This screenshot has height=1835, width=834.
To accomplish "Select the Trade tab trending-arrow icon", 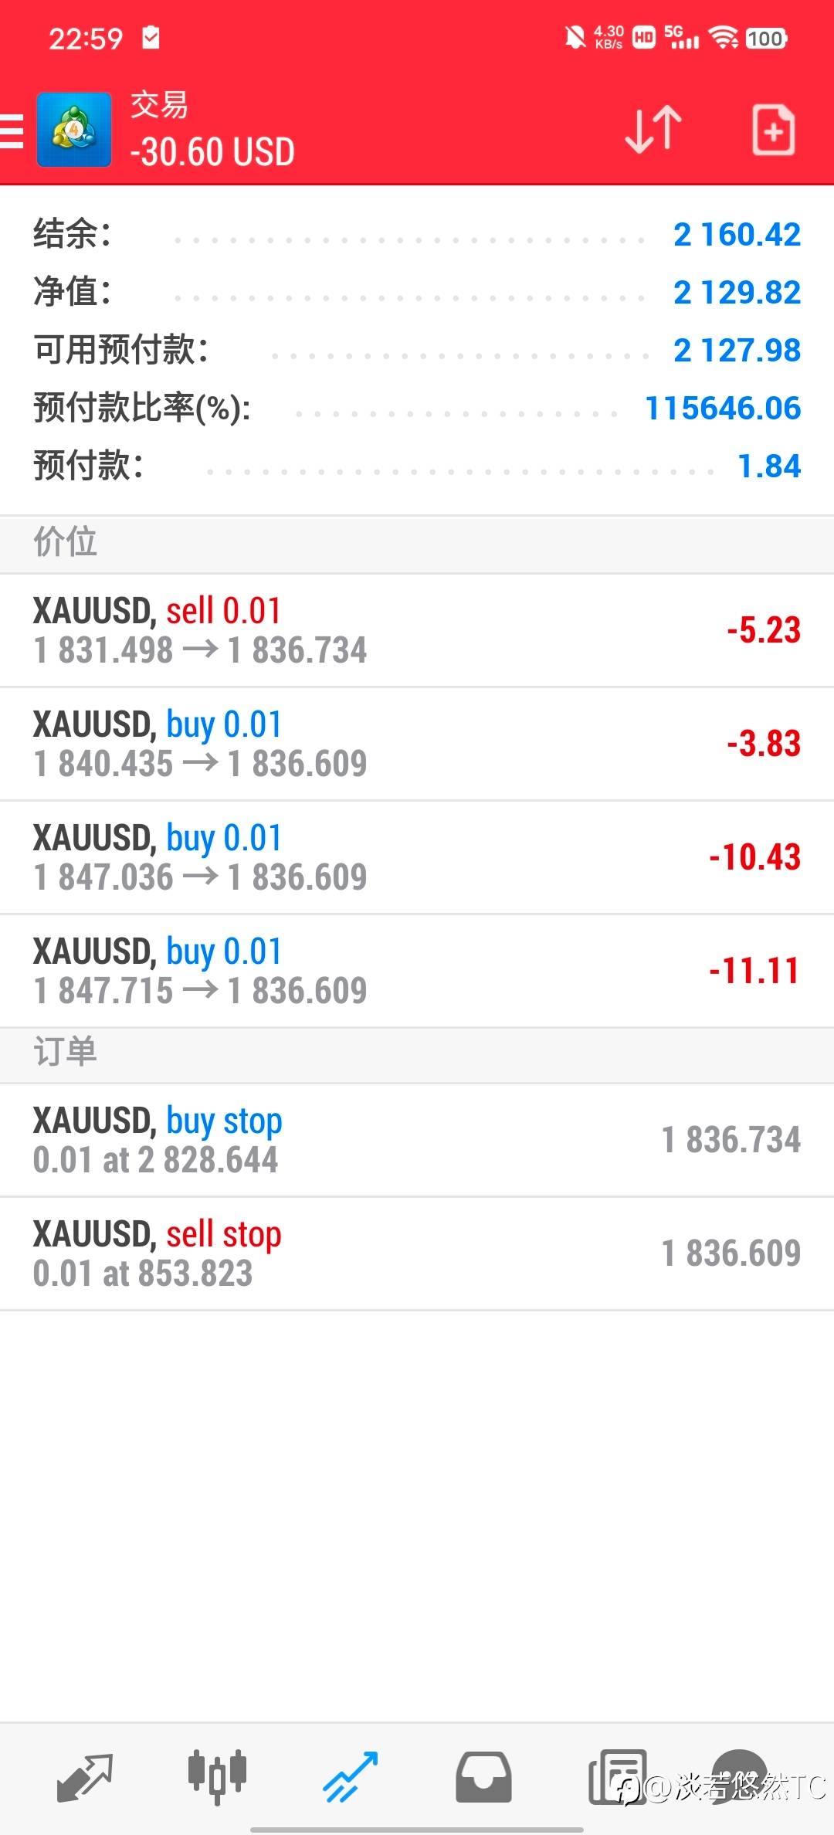I will pos(351,1776).
